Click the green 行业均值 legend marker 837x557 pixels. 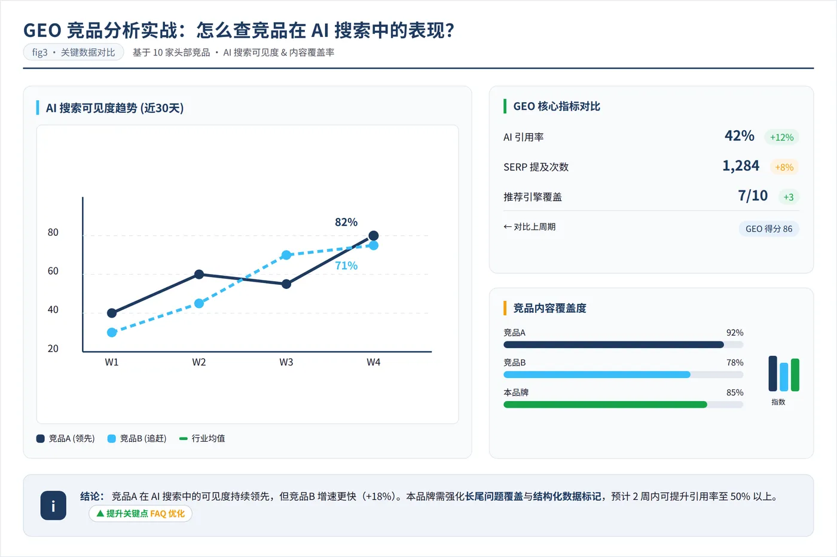click(184, 438)
